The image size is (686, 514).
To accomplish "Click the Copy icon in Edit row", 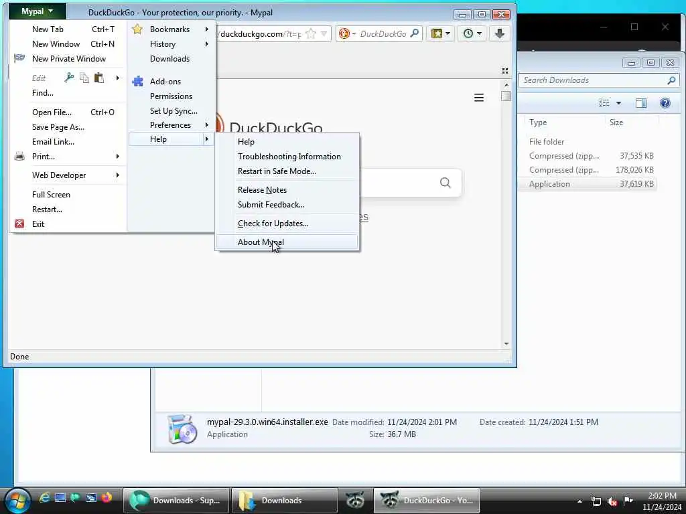I will [x=84, y=78].
